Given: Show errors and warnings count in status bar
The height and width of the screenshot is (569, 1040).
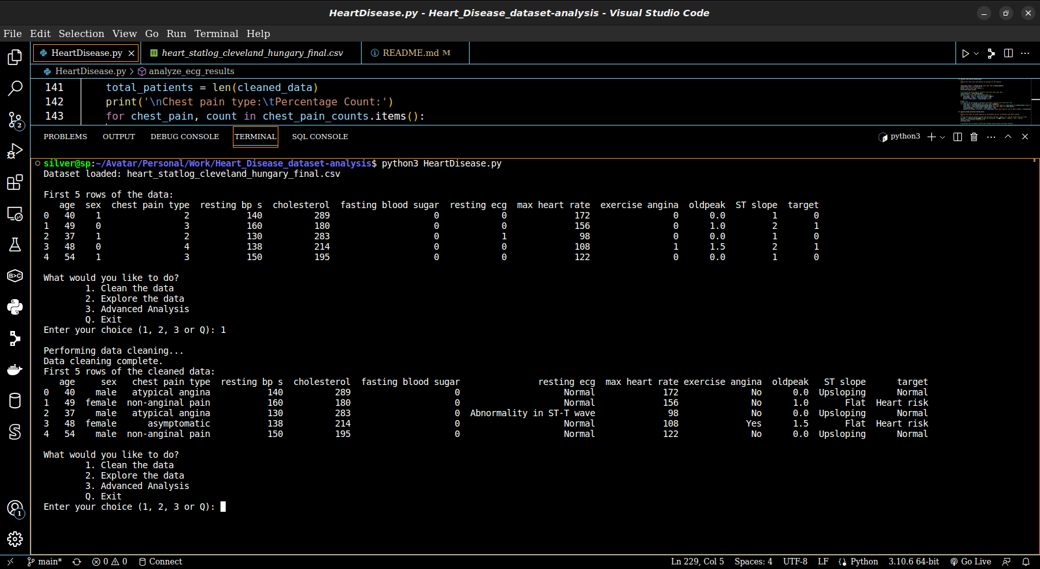Looking at the screenshot, I should [x=109, y=562].
